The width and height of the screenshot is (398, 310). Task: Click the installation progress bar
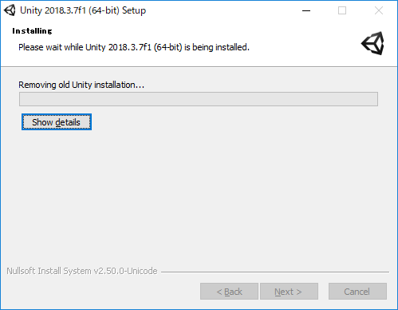(x=199, y=99)
